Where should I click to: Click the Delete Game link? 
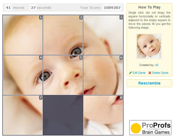pos(160,73)
